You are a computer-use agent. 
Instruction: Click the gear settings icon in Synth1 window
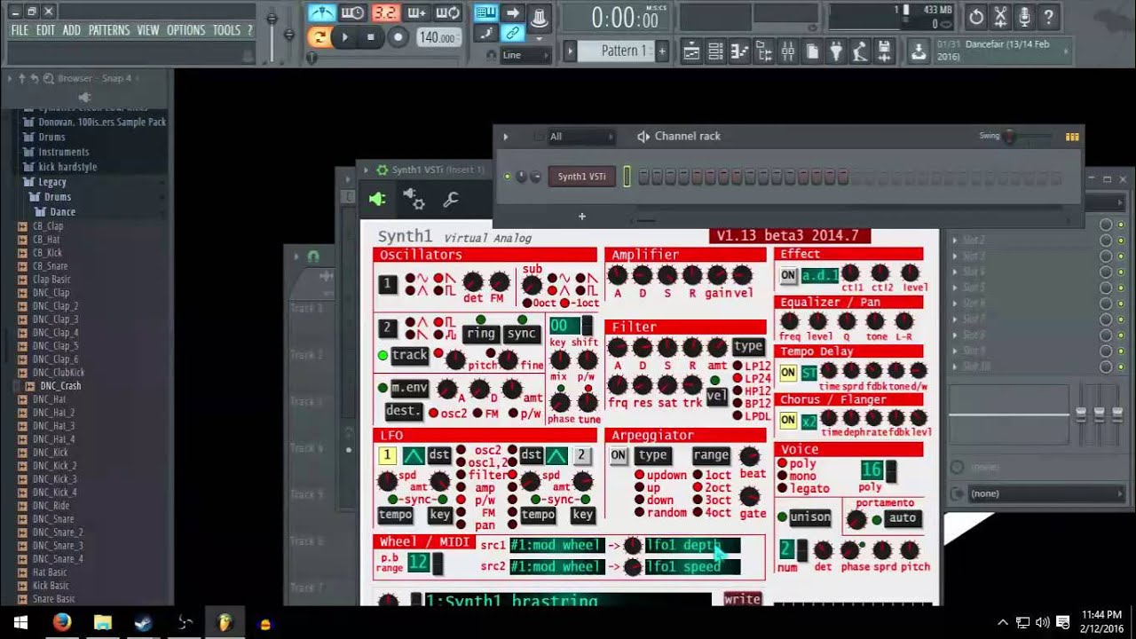click(414, 199)
